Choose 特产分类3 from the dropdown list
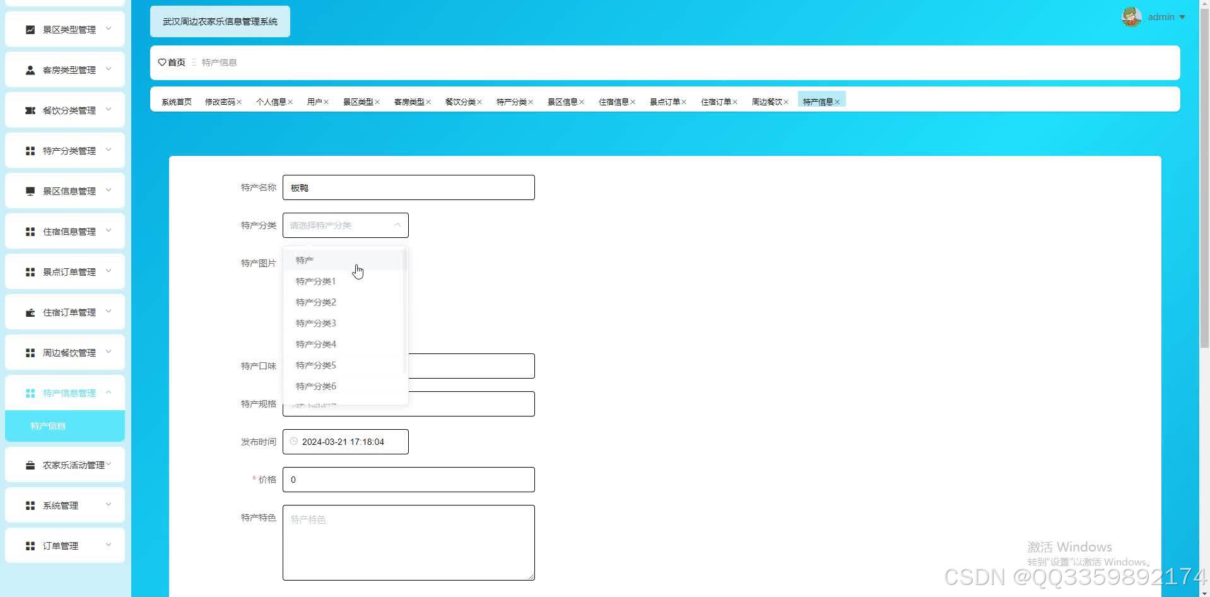Screen dimensions: 1210x597 pyautogui.click(x=343, y=323)
